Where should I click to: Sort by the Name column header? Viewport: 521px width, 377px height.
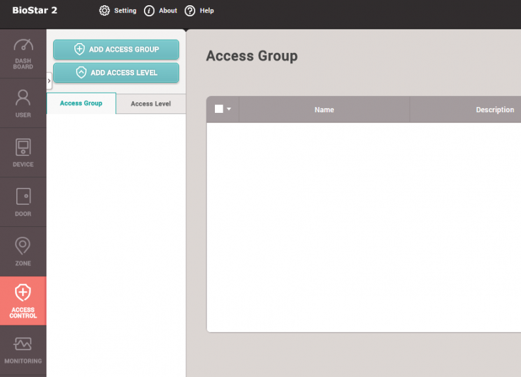324,110
